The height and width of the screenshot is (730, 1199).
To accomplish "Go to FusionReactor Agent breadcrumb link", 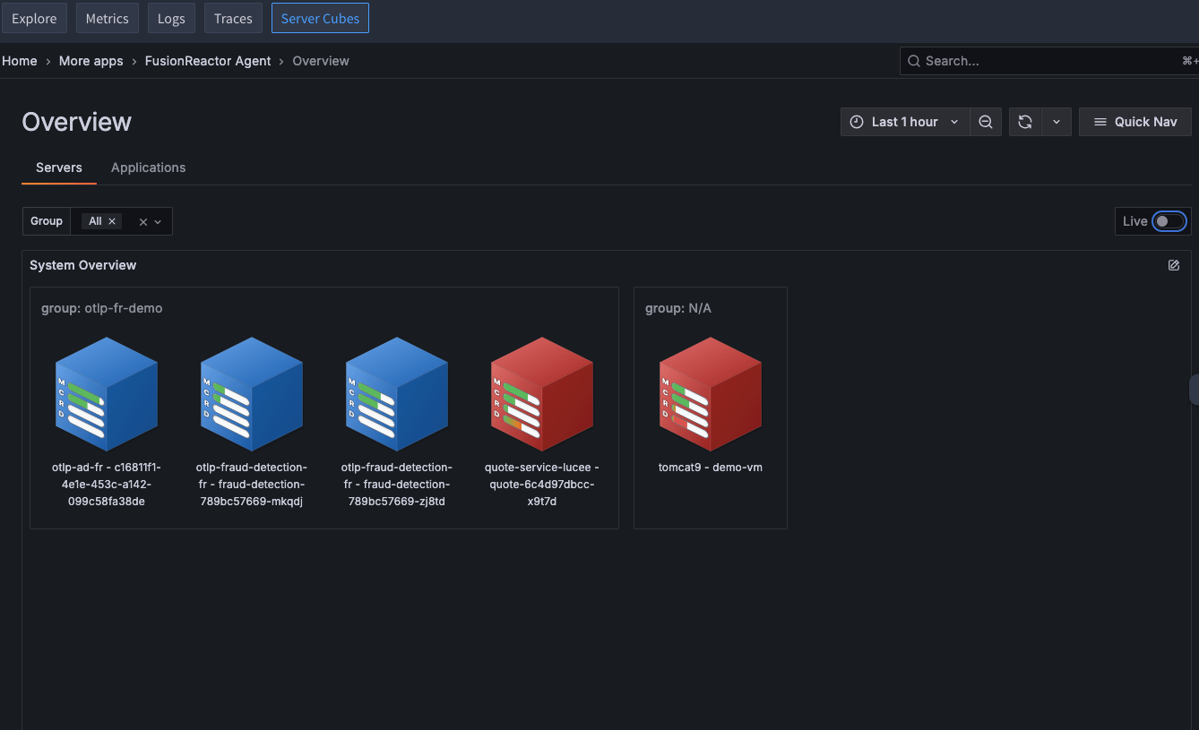I will pos(207,61).
